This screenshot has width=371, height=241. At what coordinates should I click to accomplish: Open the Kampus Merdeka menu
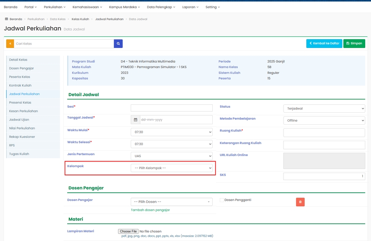pyautogui.click(x=124, y=7)
